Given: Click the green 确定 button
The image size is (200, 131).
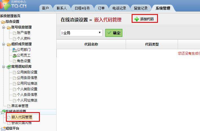Looking at the screenshot, I should (x=114, y=33).
